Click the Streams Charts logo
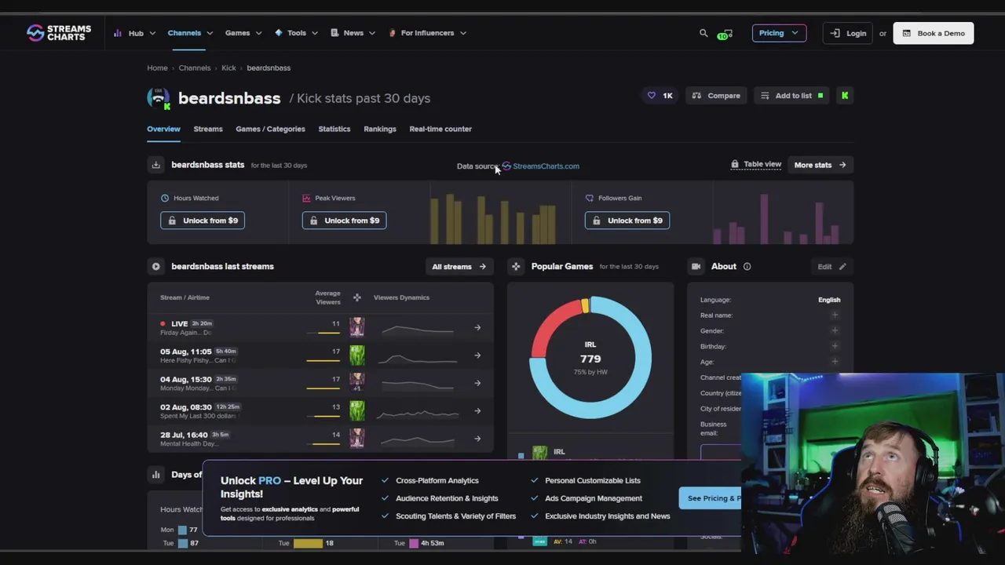Screen dimensions: 1005x565 point(59,33)
